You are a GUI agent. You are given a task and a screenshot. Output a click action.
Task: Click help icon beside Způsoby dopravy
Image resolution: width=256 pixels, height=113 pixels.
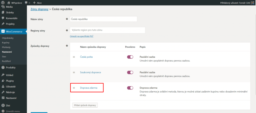tap(67, 46)
